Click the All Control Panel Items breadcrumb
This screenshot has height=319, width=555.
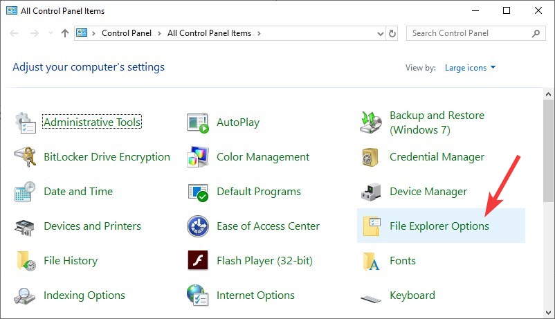(x=209, y=33)
